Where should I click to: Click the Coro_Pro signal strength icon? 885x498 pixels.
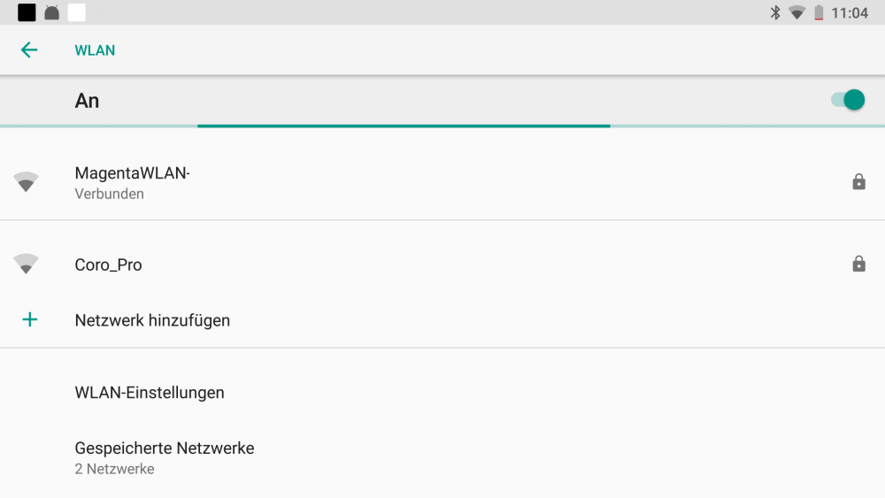click(26, 264)
